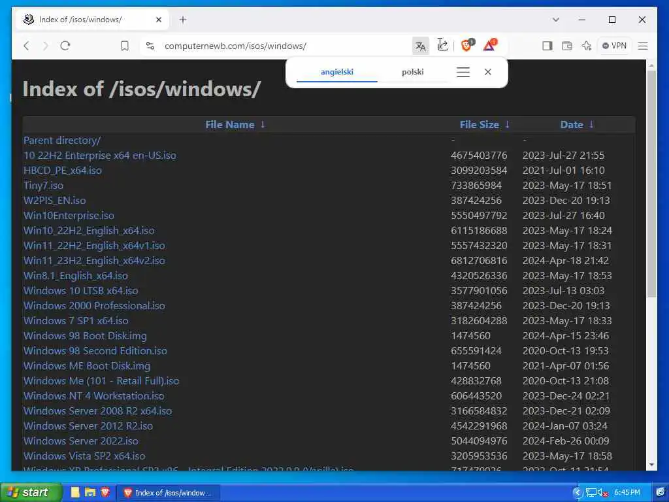Click the VPN button
The image size is (669, 502).
click(614, 46)
